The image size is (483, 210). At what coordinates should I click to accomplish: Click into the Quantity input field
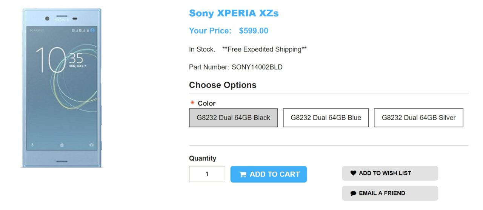click(207, 174)
